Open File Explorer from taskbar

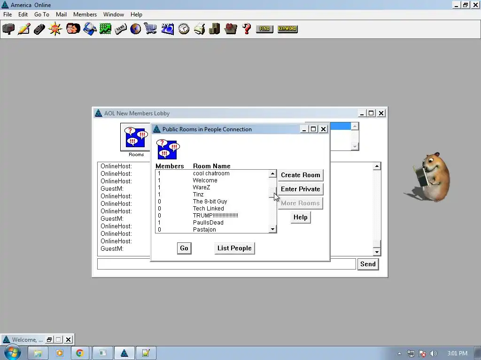[38, 353]
